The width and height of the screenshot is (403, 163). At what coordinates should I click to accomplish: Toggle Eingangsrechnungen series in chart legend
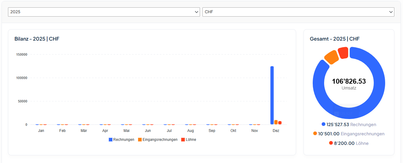pos(157,140)
